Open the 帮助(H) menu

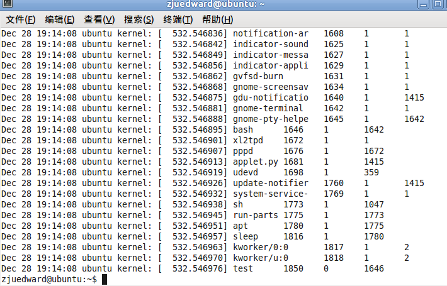217,19
